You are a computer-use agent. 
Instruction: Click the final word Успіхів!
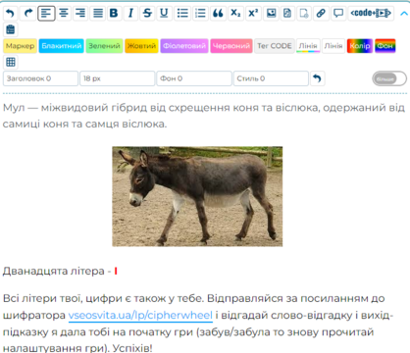coord(132,348)
